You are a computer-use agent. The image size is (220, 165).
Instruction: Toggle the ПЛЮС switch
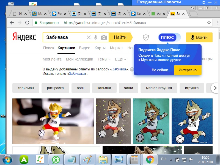click(x=169, y=37)
